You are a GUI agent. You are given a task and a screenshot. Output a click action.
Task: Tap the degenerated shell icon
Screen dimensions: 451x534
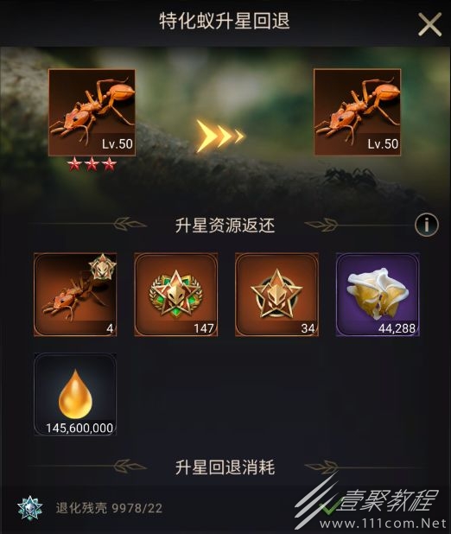point(30,508)
